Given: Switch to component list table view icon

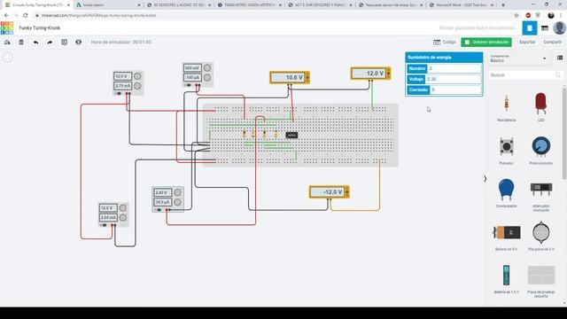Looking at the screenshot, I should (545, 28).
